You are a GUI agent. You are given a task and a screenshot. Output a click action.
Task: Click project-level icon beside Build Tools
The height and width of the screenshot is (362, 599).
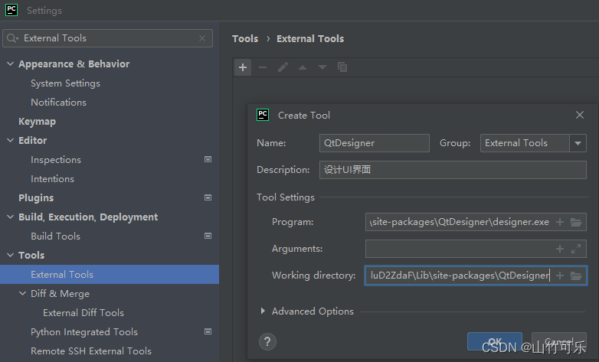(208, 236)
